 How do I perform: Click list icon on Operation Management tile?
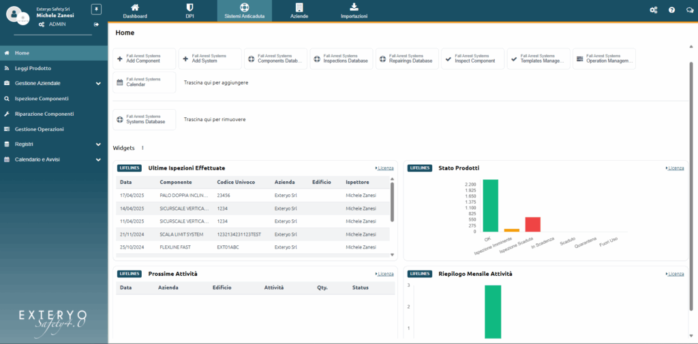[x=579, y=59]
